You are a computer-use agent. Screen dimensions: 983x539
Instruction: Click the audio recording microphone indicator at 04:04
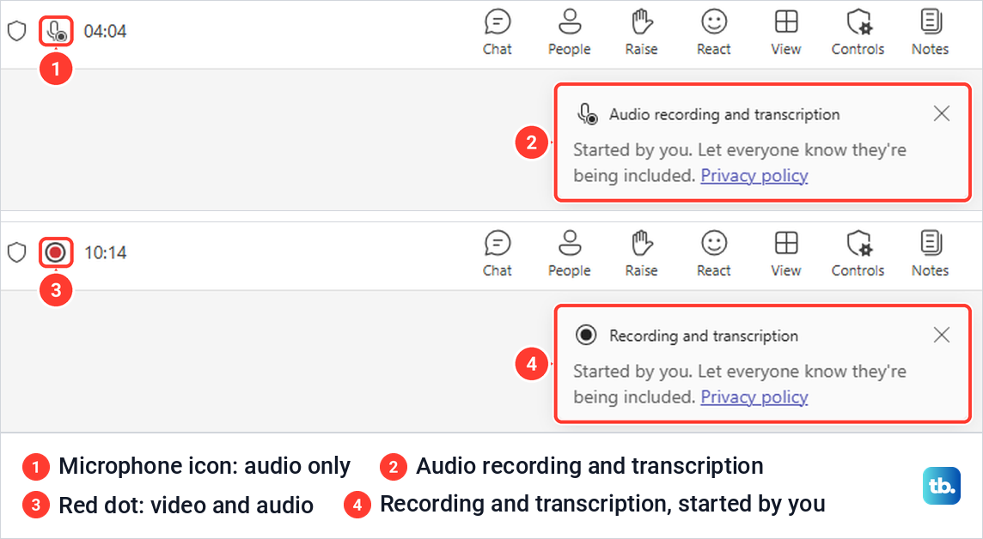coord(57,31)
